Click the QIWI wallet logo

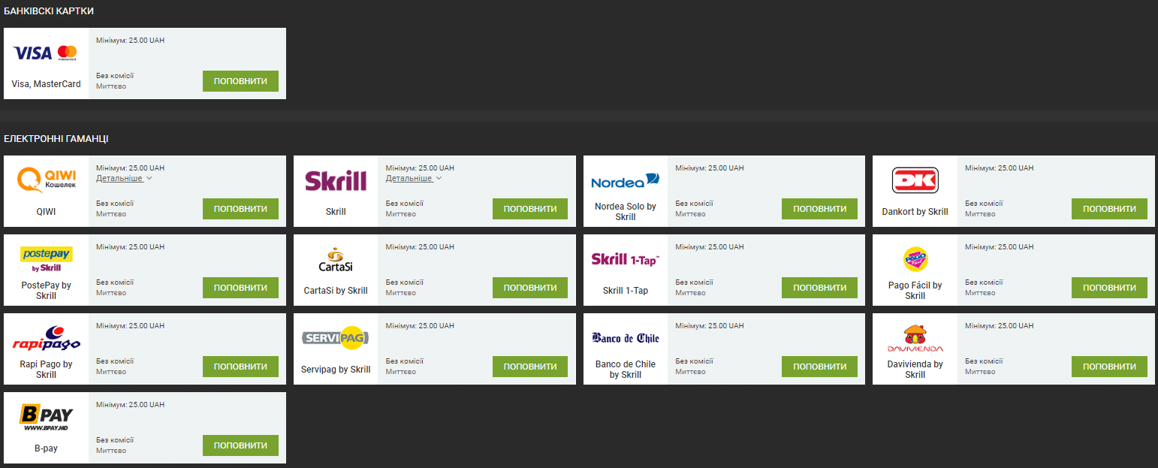pyautogui.click(x=46, y=180)
